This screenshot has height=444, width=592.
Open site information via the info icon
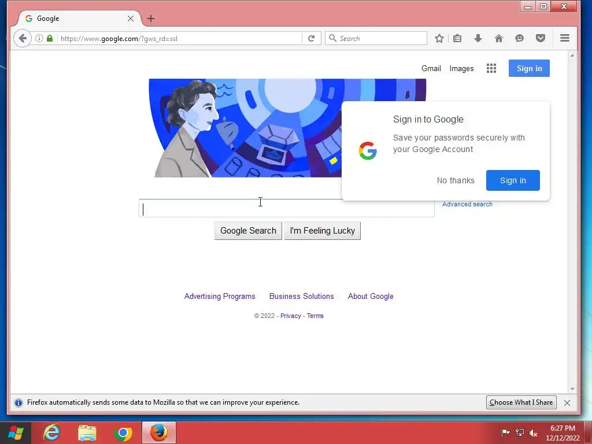39,38
